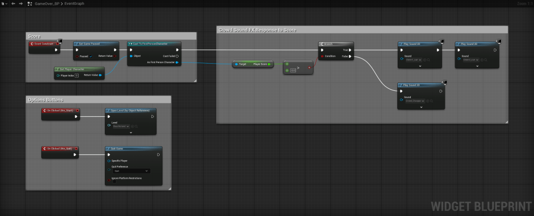Click the Event Construct output execution pin
Viewport: 534px width, 216px height.
click(56, 50)
